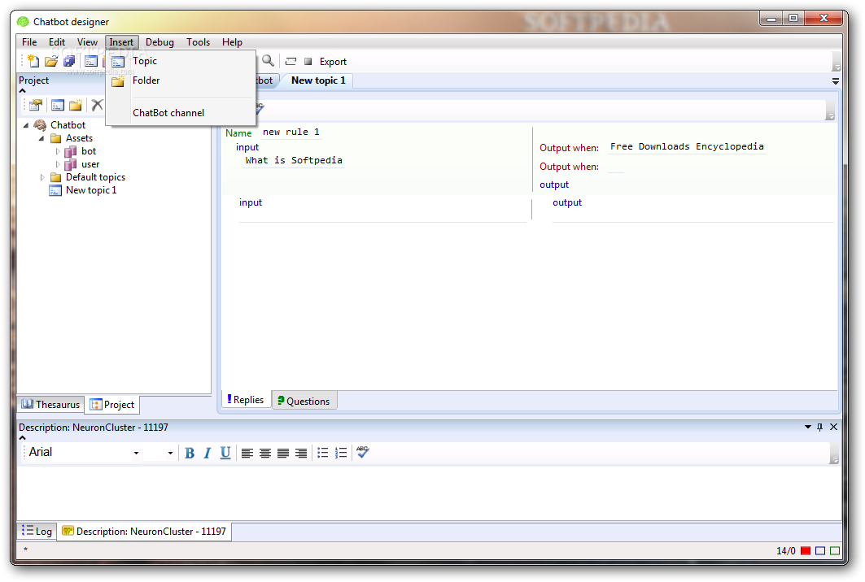This screenshot has height=582, width=865.
Task: Open the Replies tab
Action: [246, 400]
